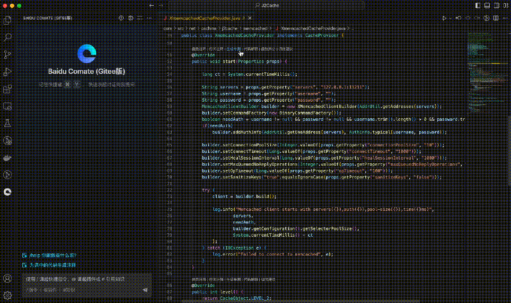511x303 pixels.
Task: Toggle the secondary side bar
Action: click(496, 6)
